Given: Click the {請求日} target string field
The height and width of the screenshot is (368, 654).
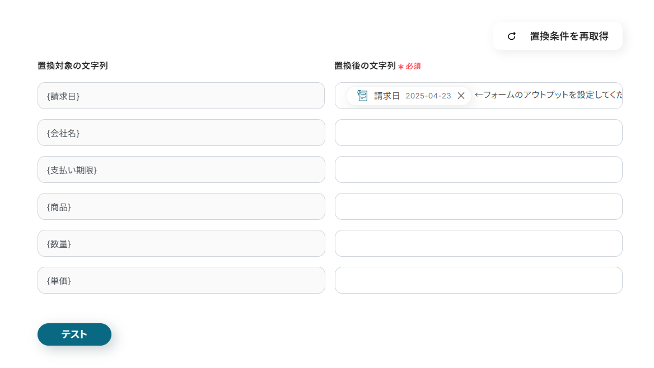Looking at the screenshot, I should coord(181,96).
